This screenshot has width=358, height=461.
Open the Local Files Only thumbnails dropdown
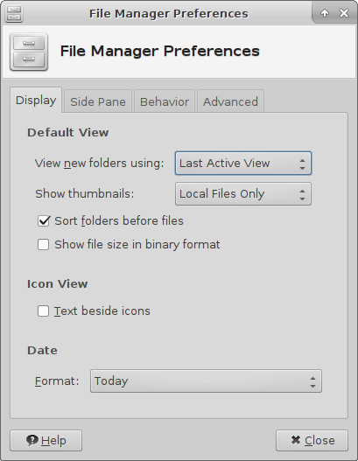tap(243, 193)
